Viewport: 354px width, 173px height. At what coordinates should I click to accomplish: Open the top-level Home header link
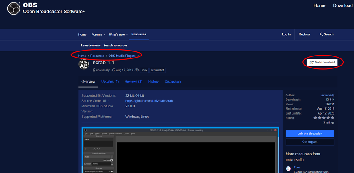pyautogui.click(x=319, y=6)
